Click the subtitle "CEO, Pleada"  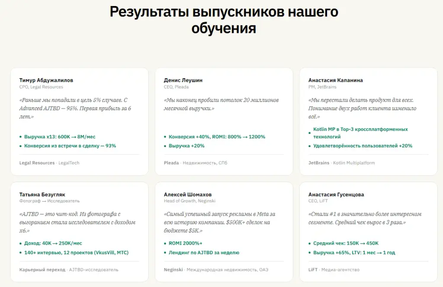click(x=176, y=87)
